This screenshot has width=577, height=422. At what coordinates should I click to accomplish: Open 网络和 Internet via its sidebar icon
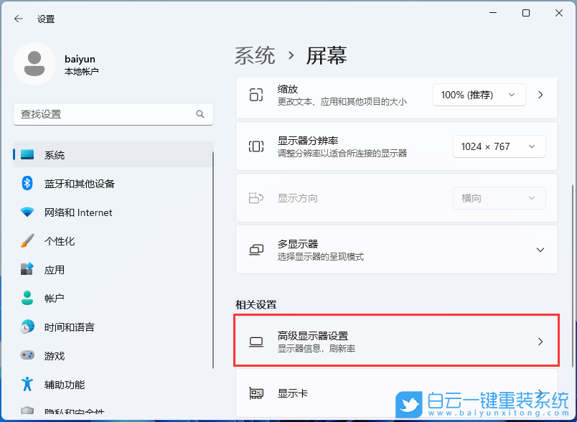tap(24, 212)
